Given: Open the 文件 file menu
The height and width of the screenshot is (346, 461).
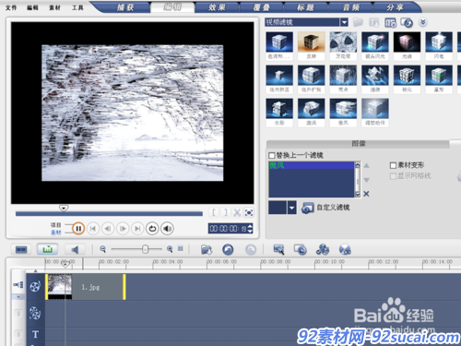Looking at the screenshot, I should coord(11,7).
